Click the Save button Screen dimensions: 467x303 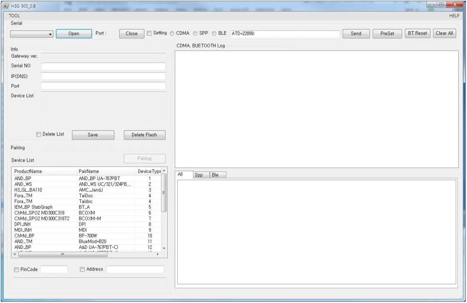pyautogui.click(x=93, y=135)
